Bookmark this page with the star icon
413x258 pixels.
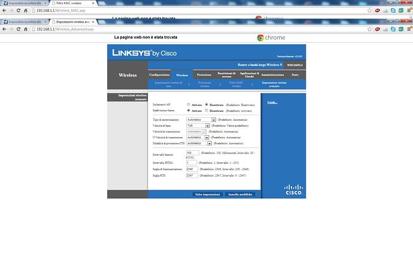tap(370, 29)
